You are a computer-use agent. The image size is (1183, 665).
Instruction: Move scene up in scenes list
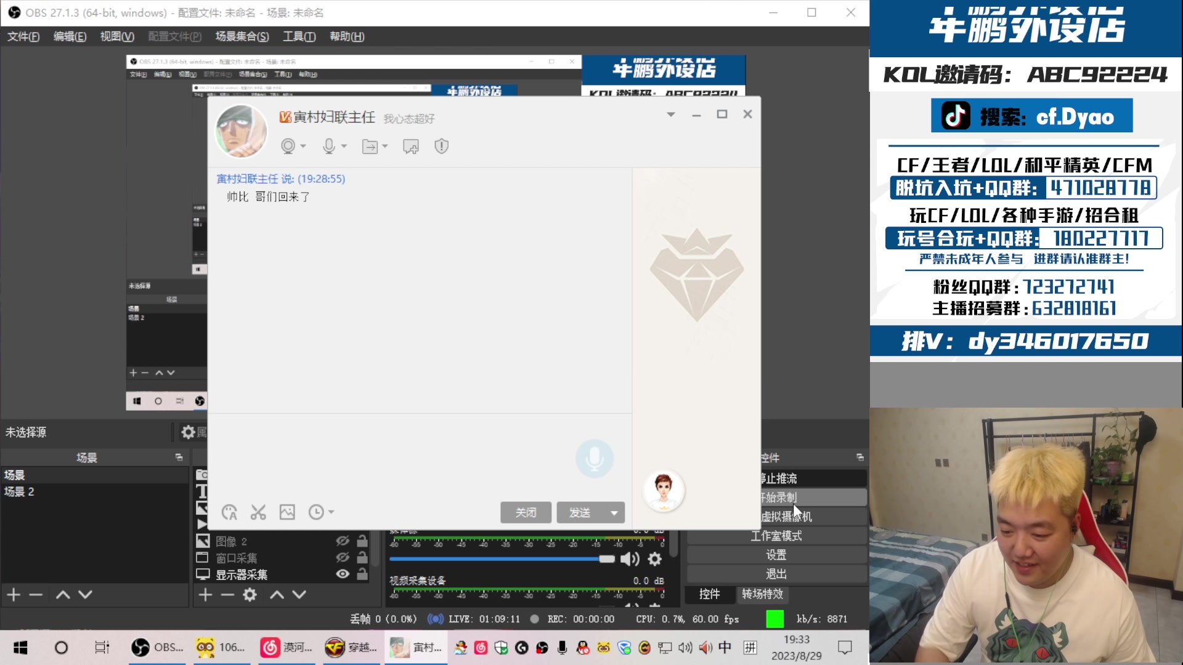click(63, 595)
